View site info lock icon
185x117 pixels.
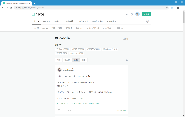16,8
